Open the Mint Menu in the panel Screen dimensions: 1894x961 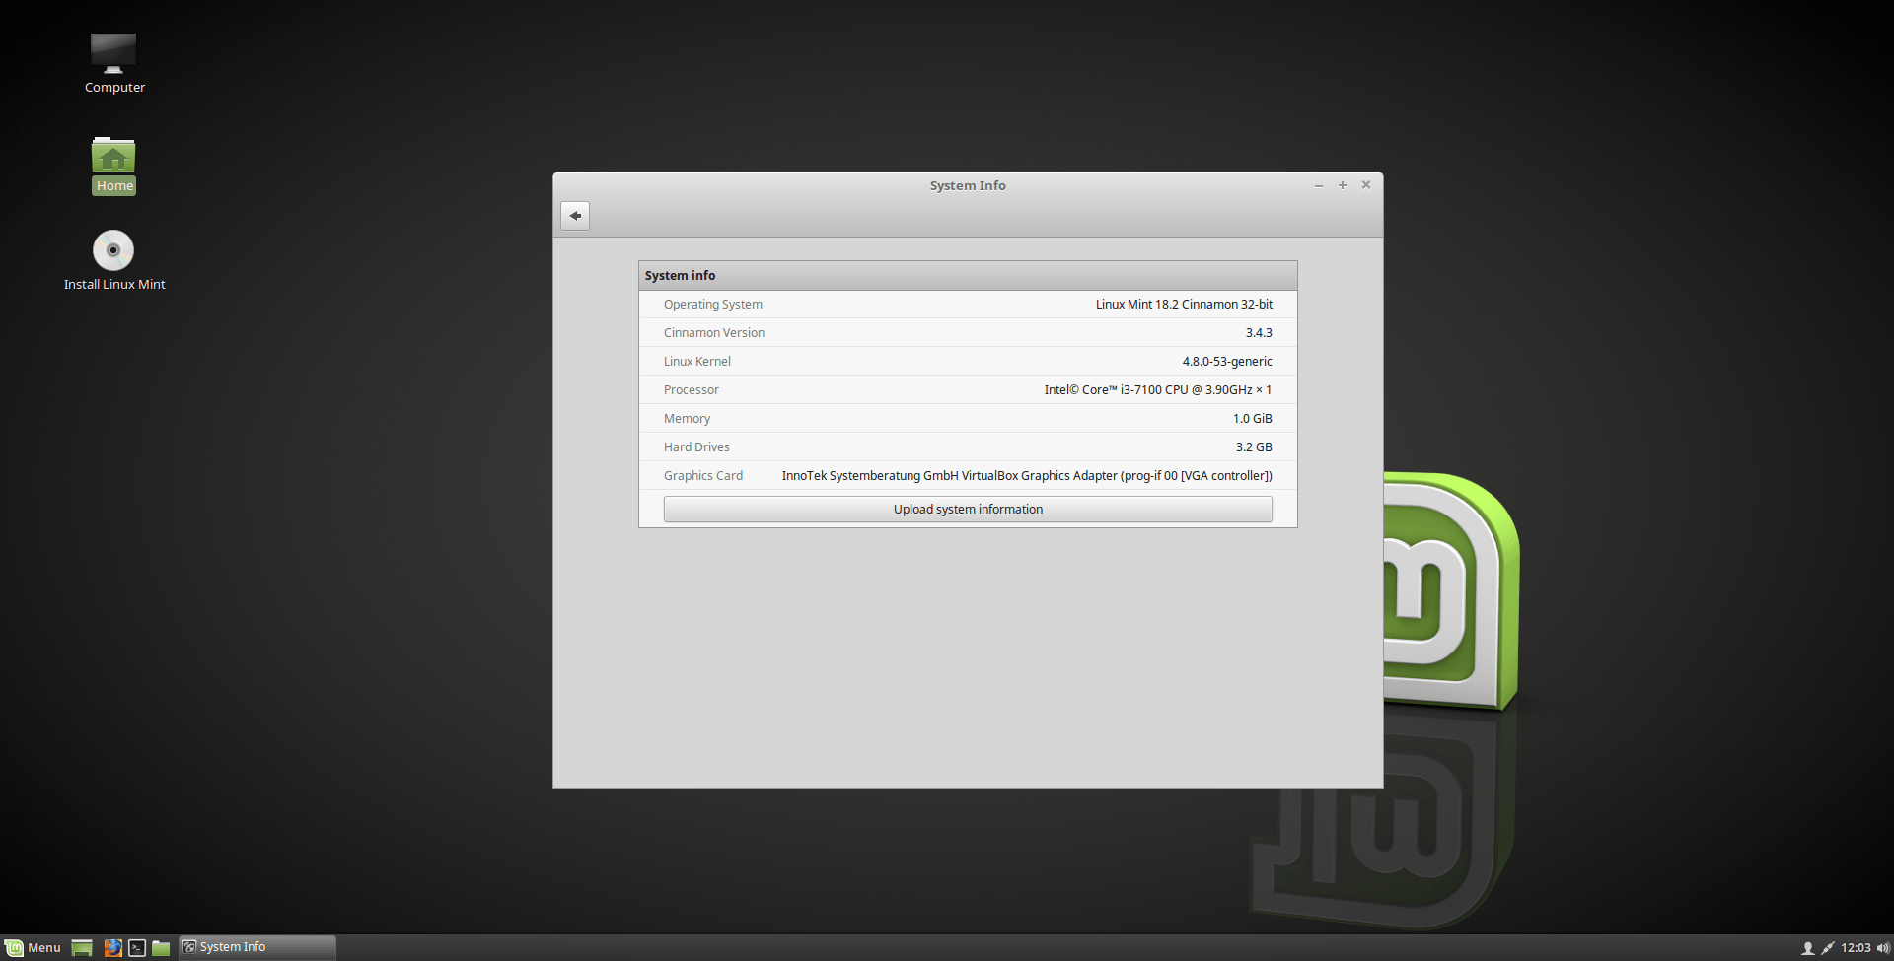(34, 947)
